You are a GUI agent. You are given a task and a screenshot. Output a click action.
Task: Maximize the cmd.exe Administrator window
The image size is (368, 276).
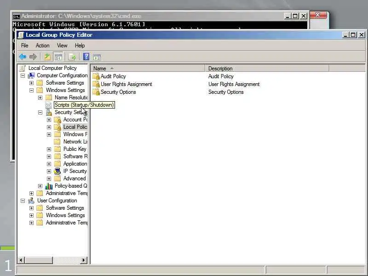coord(295,16)
